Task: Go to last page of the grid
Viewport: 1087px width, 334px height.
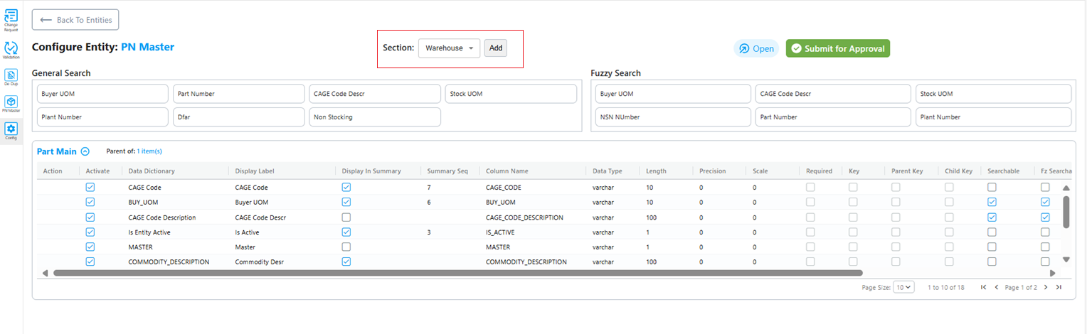Action: tap(1059, 287)
